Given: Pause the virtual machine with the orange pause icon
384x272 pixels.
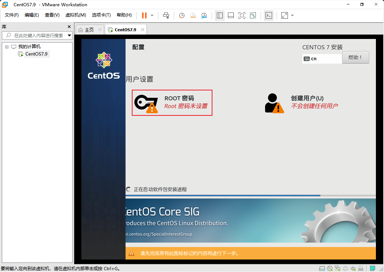Looking at the screenshot, I should (x=144, y=15).
